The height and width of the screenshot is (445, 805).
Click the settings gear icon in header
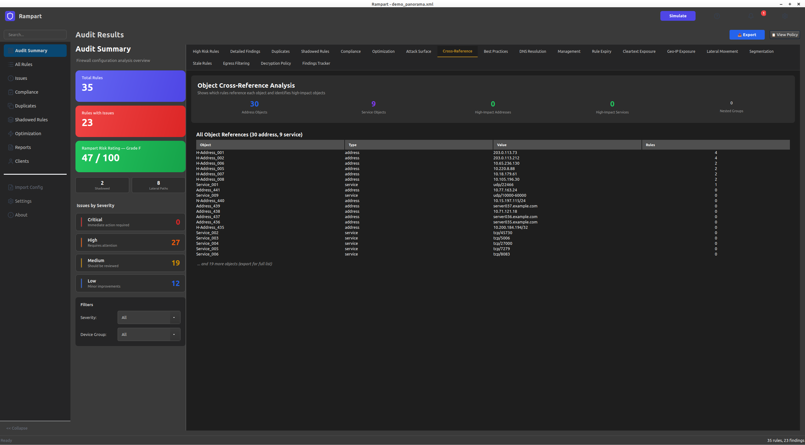[x=785, y=16]
